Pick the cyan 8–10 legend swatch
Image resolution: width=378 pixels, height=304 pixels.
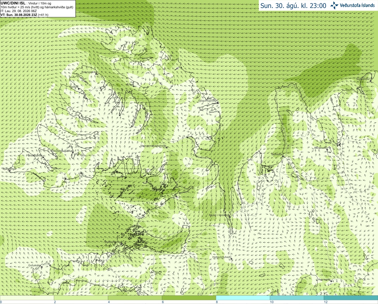[243, 298]
